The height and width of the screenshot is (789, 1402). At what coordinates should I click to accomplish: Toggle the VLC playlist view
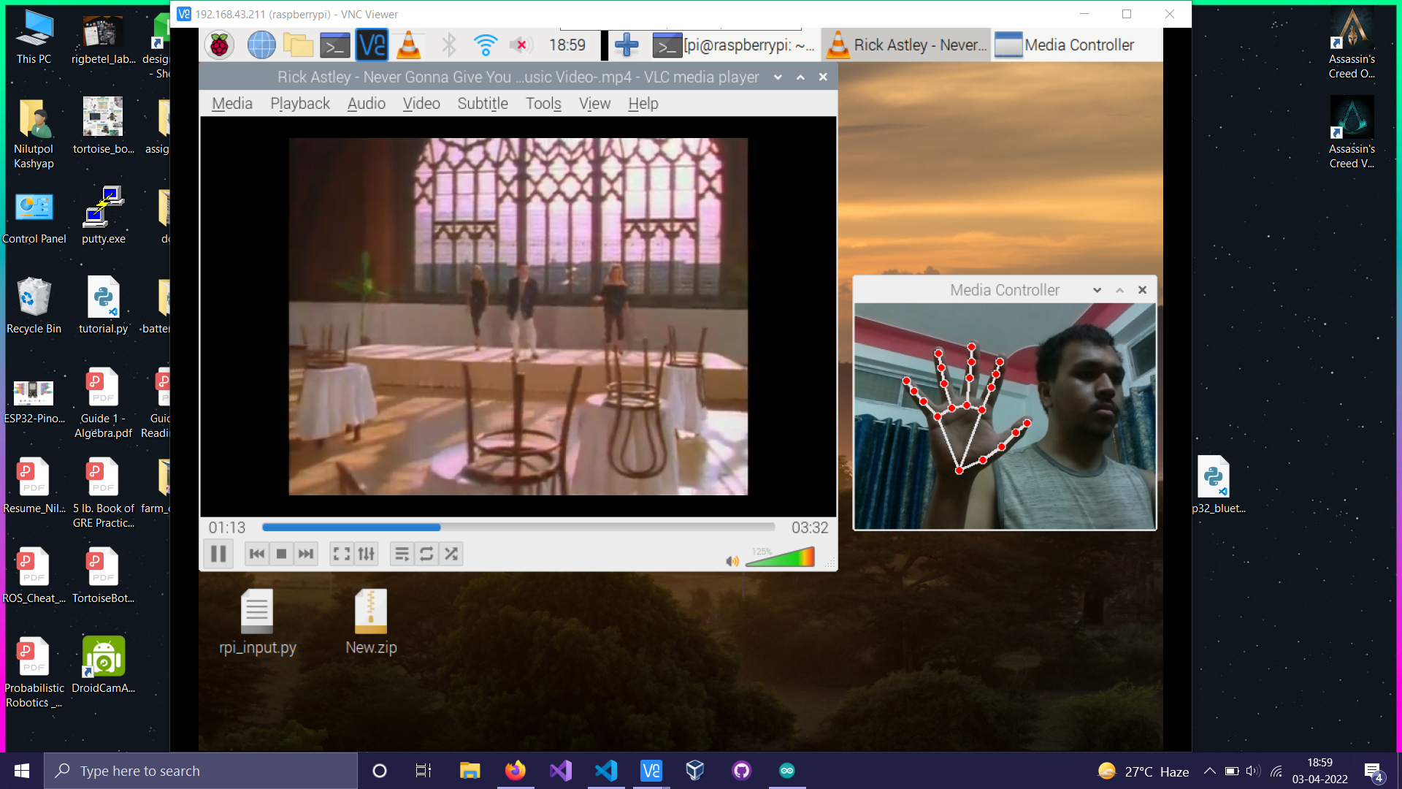pos(402,554)
